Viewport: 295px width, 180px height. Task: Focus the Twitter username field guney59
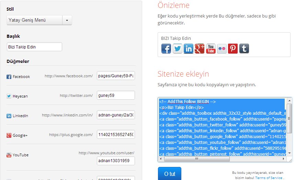coord(116,95)
